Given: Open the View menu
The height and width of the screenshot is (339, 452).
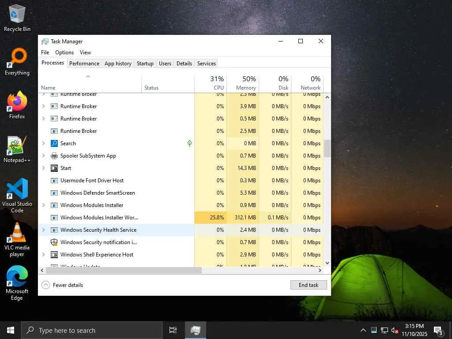Looking at the screenshot, I should pos(85,53).
